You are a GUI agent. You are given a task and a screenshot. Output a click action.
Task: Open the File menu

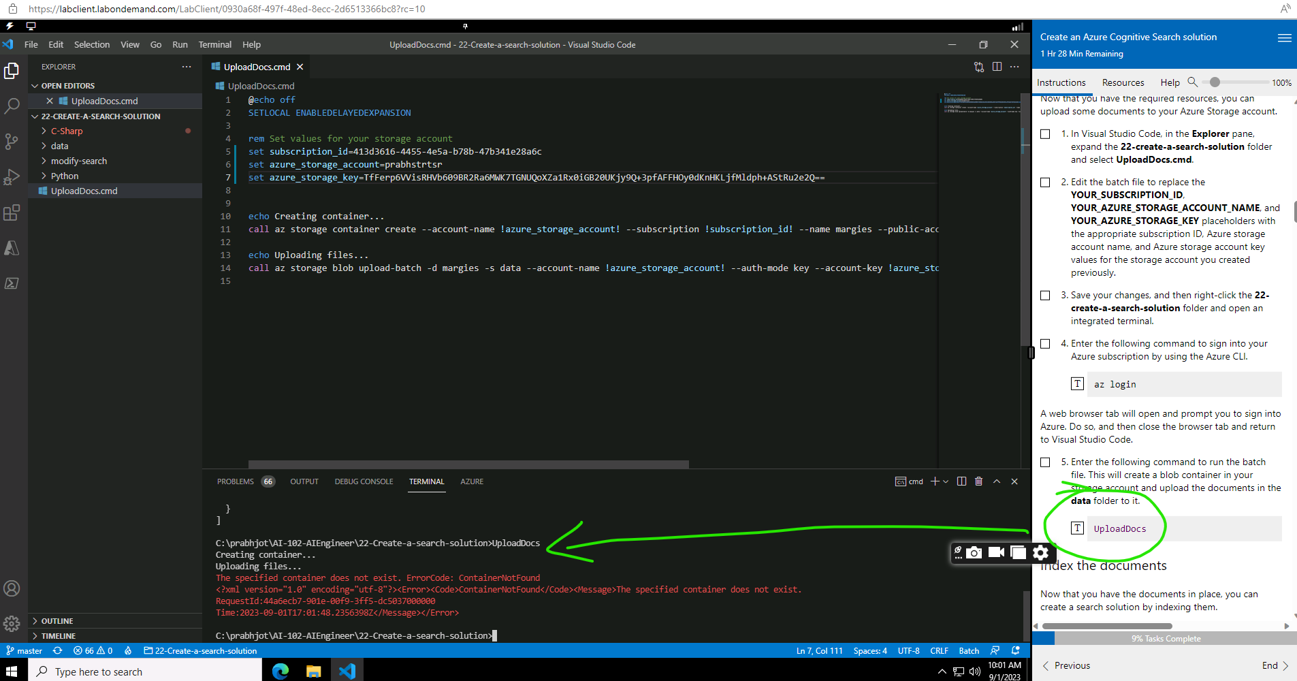coord(31,44)
